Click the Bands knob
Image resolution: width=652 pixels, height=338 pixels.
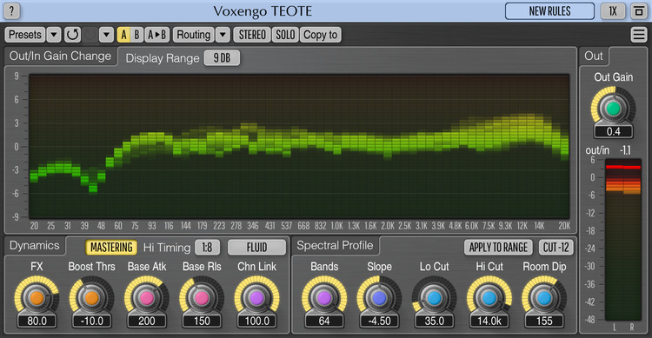coord(324,298)
